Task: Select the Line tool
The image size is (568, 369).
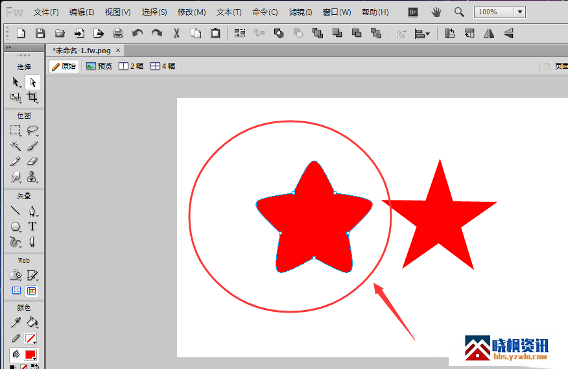Action: coord(16,211)
